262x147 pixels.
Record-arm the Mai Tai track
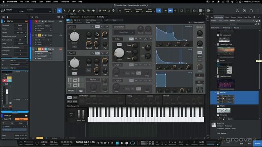pos(43,49)
